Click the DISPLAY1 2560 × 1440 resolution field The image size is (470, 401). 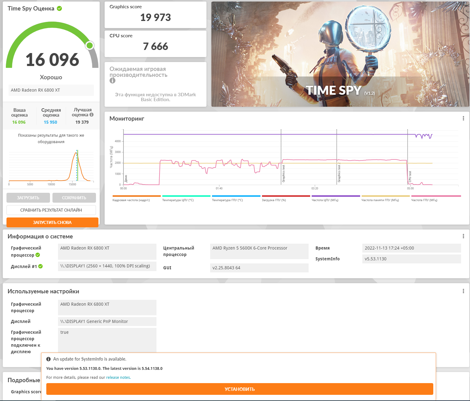point(107,266)
